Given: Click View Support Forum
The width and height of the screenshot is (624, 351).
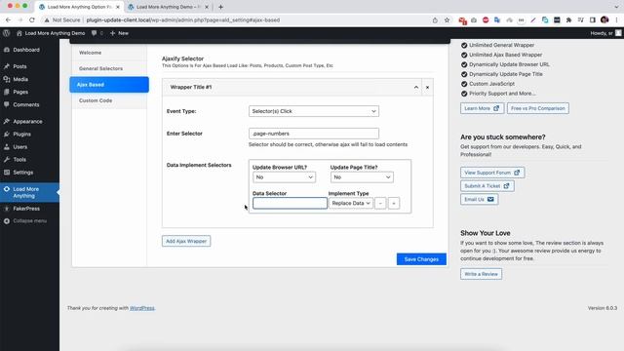Looking at the screenshot, I should click(x=492, y=173).
